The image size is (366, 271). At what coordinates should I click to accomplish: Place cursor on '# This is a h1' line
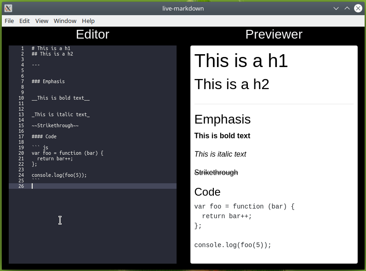(x=51, y=48)
